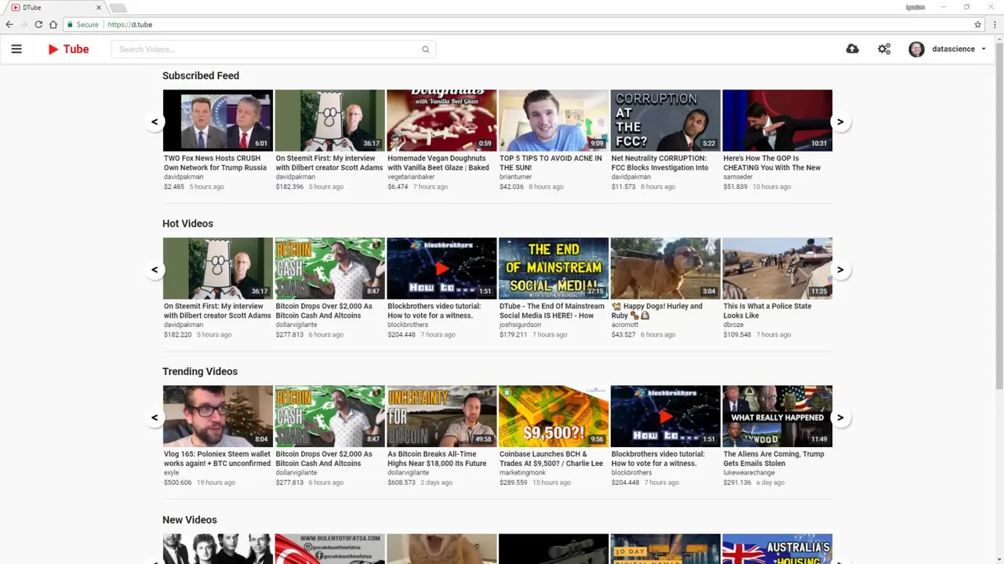Click the Trending Videos heading
1004x564 pixels.
pyautogui.click(x=200, y=372)
